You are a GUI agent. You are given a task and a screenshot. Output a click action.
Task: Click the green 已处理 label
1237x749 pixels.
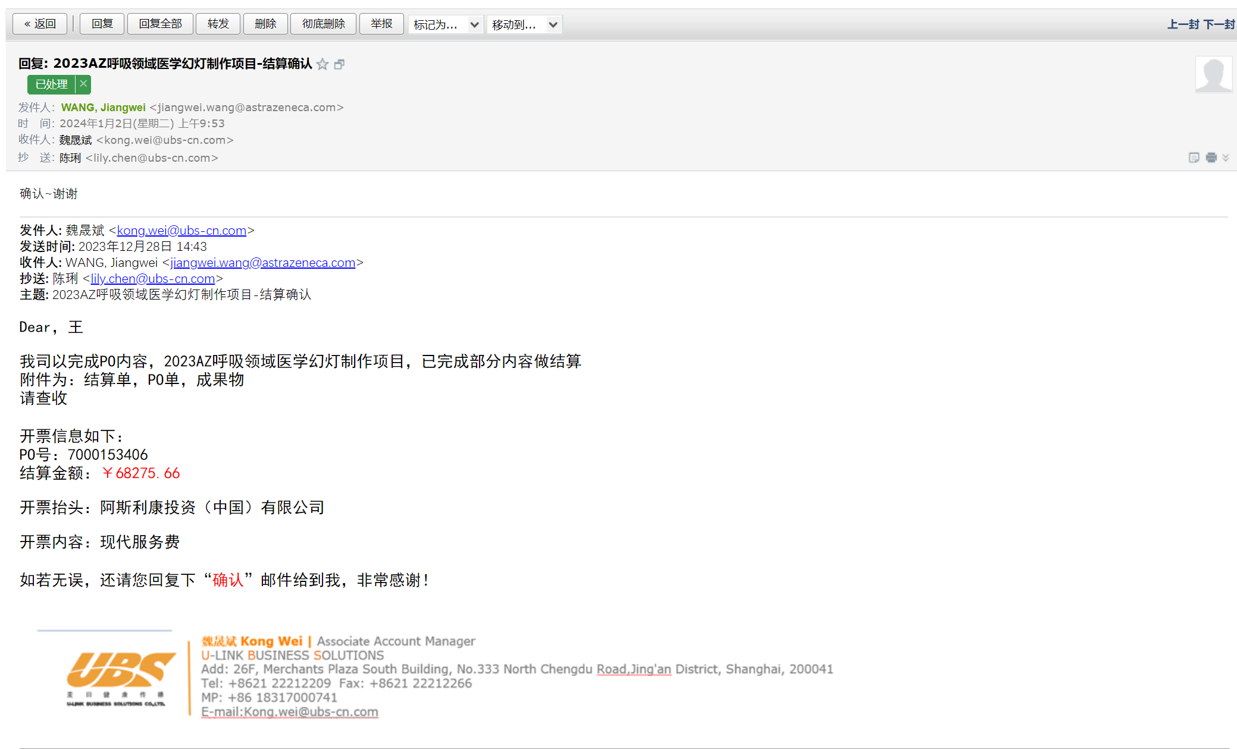click(x=51, y=84)
